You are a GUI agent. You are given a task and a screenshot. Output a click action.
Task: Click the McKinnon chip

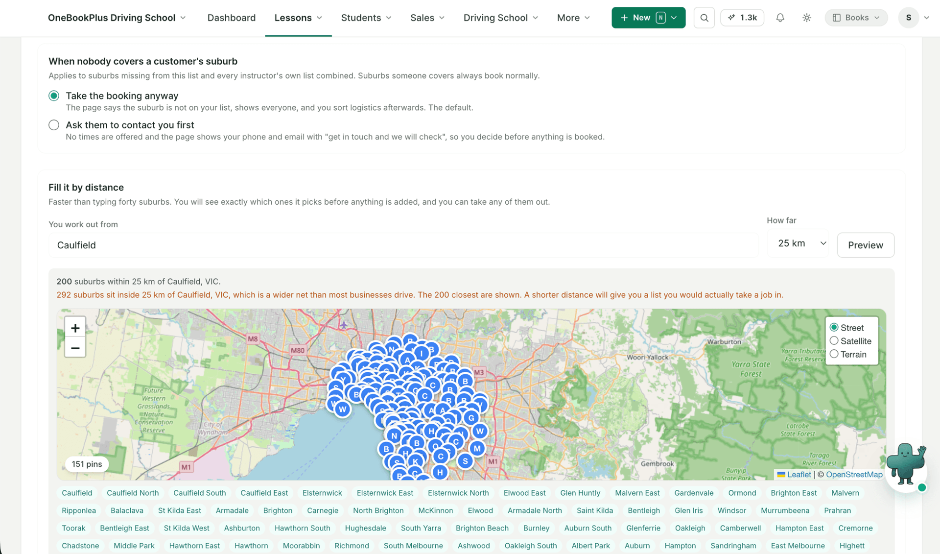tap(435, 510)
